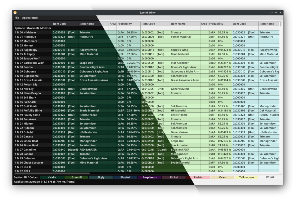Click the Resist/Thunder item name cell
The width and height of the screenshot is (296, 200).
click(269, 115)
